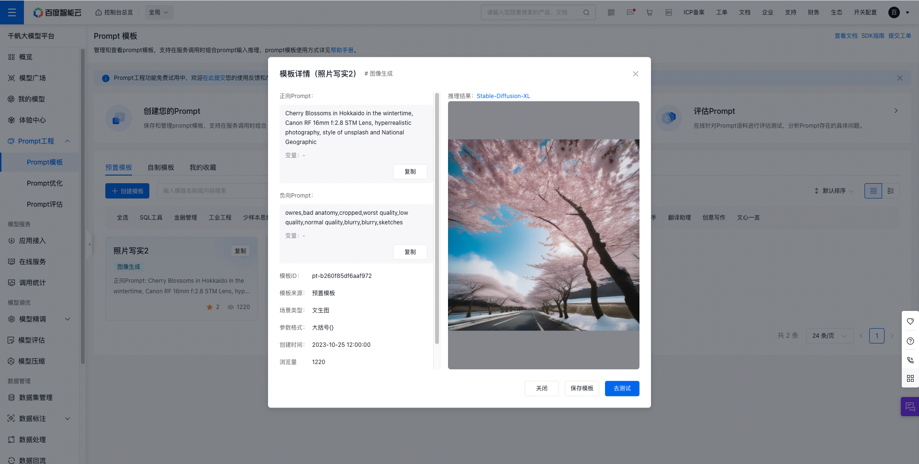This screenshot has height=464, width=919.
Task: Open the QR code icon in top bar
Action: pos(611,12)
